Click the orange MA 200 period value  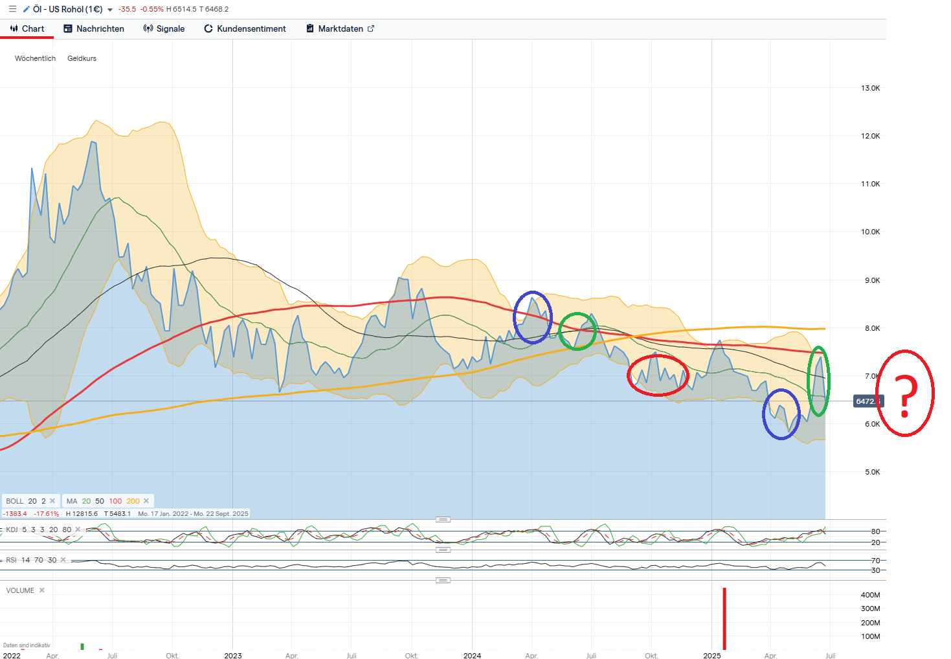pyautogui.click(x=133, y=501)
